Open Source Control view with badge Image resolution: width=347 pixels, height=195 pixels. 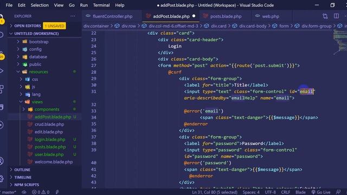point(2,55)
